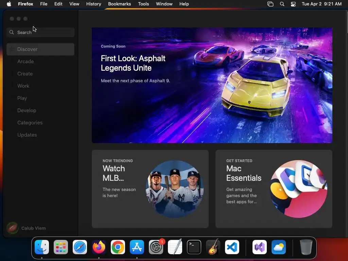Click the App Store Search field
Image resolution: width=348 pixels, height=261 pixels.
click(x=40, y=32)
